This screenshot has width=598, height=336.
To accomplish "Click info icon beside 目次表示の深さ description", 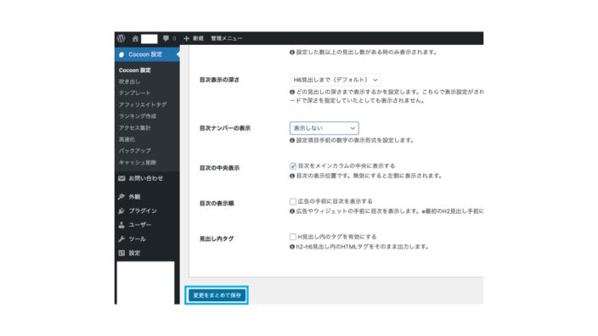I will click(x=292, y=92).
